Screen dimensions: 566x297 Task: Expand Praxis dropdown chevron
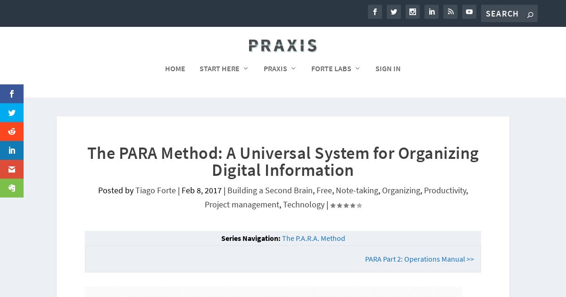point(293,69)
